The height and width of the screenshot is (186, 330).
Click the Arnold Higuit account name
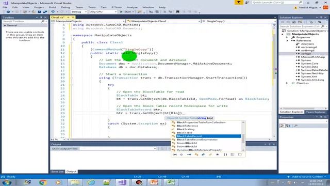[308, 8]
